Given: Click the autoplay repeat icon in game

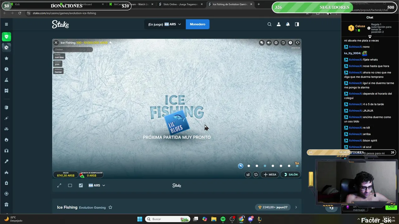Looking at the screenshot, I should pos(256,175).
